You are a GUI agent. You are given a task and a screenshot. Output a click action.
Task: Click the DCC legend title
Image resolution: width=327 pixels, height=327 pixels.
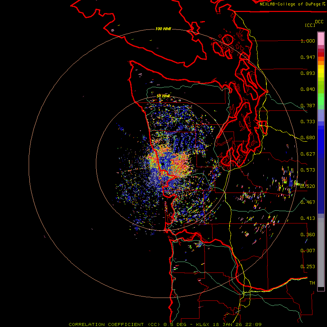tap(319, 22)
